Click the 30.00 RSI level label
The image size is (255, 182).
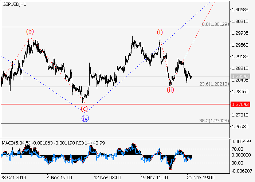tap(237, 163)
